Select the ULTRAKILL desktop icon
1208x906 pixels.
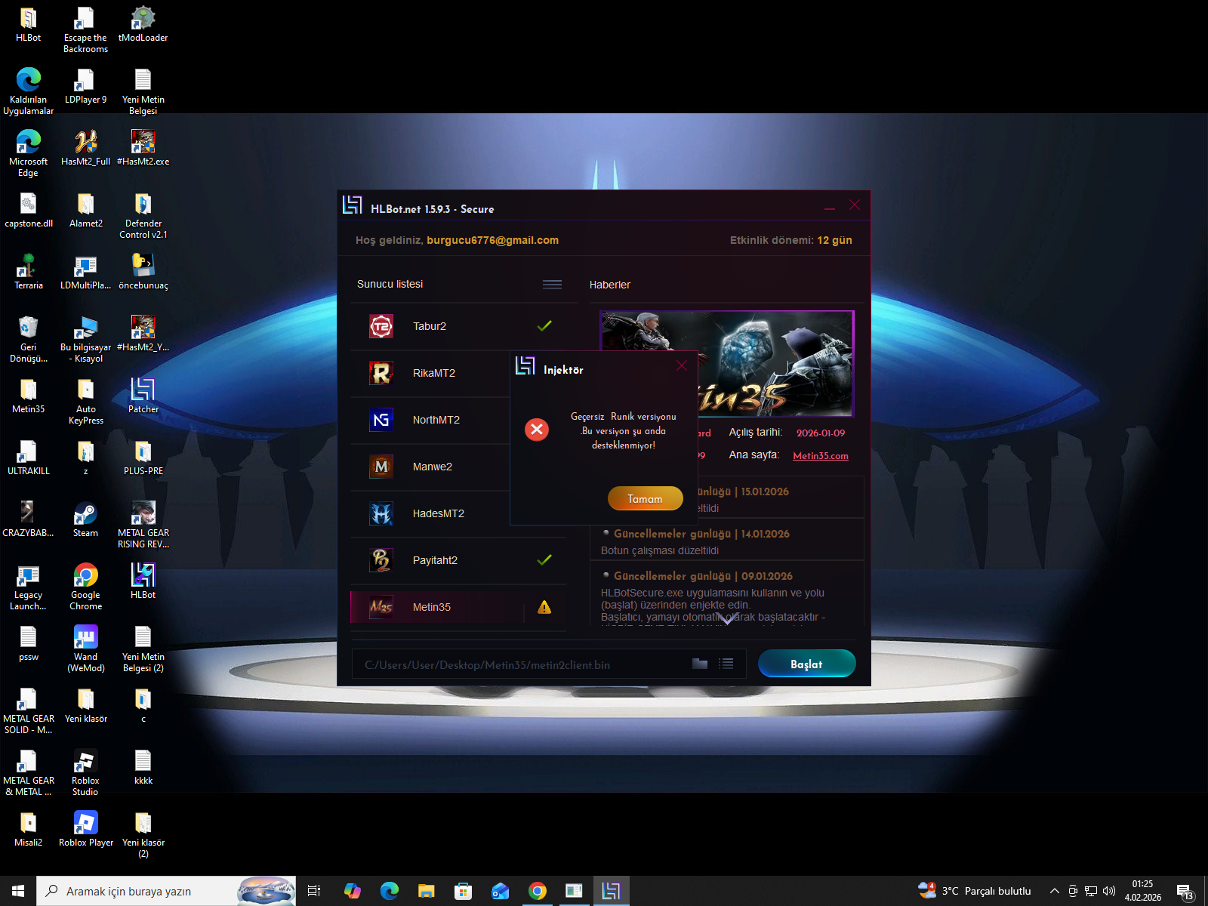(29, 457)
